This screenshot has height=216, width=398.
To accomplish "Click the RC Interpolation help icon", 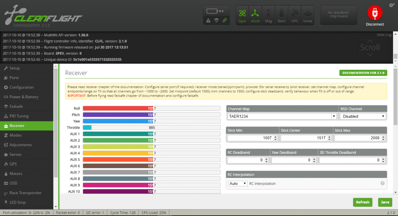I will [x=382, y=183].
